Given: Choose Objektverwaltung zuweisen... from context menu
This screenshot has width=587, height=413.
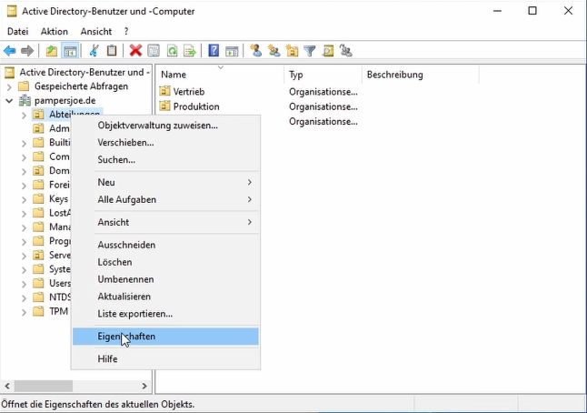Looking at the screenshot, I should [x=165, y=126].
